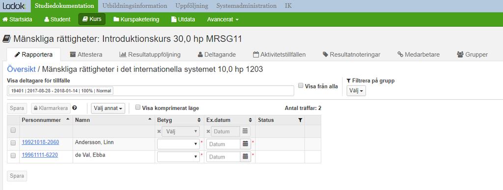Click the name Andersson, Linn
Image resolution: width=503 pixels, height=190 pixels.
[x=94, y=142]
